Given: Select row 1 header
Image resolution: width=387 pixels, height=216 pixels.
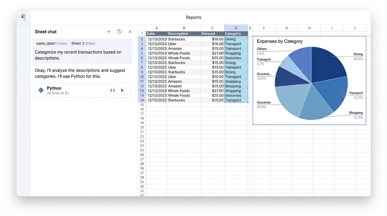Looking at the screenshot, I should (142, 34).
